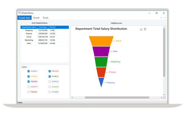Open the chart data view icon
The image size is (185, 116).
pyautogui.click(x=145, y=29)
